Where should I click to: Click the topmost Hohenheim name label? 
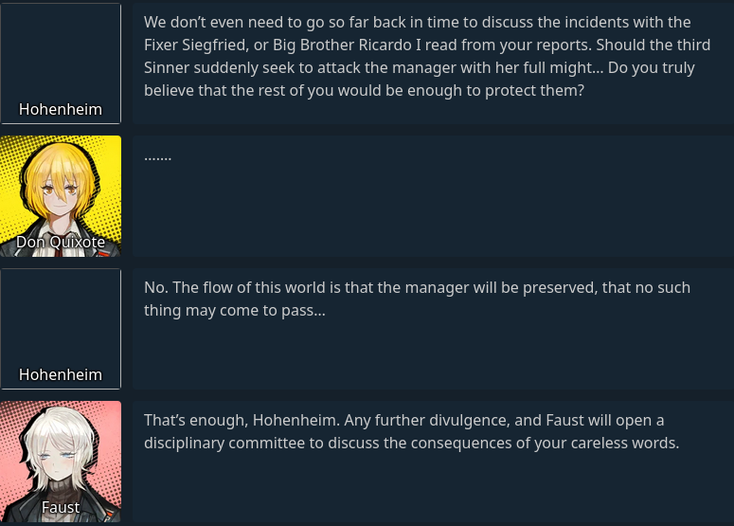point(61,110)
